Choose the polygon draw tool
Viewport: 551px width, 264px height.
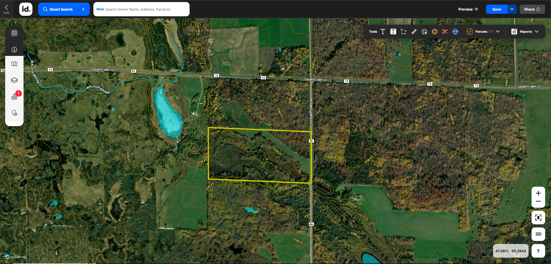[x=403, y=32]
